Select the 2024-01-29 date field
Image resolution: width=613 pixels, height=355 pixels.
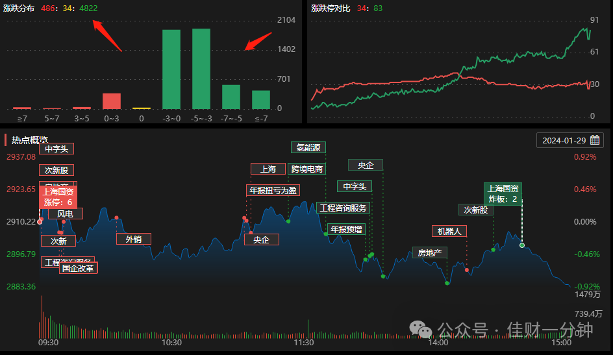[x=570, y=140]
